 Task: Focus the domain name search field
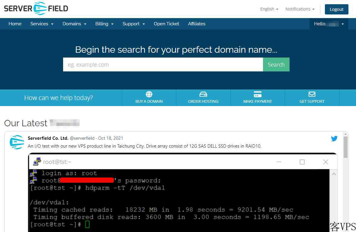click(163, 64)
